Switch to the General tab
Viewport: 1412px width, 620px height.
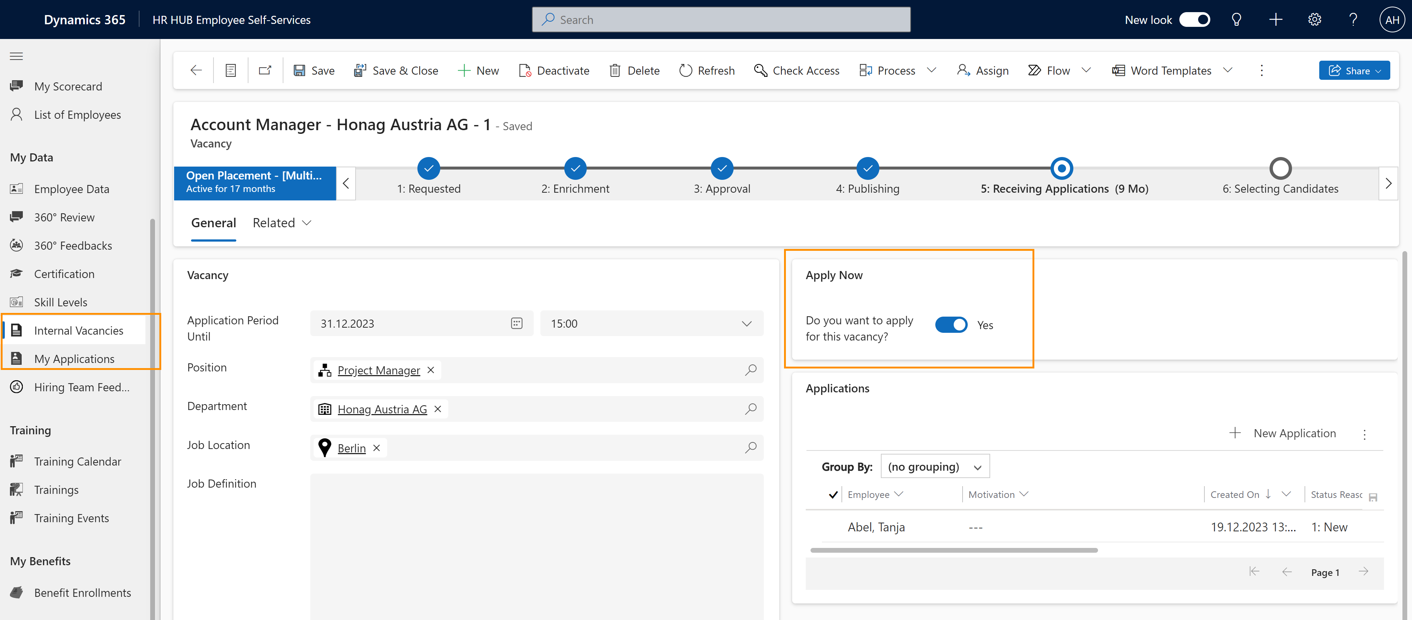pyautogui.click(x=213, y=222)
